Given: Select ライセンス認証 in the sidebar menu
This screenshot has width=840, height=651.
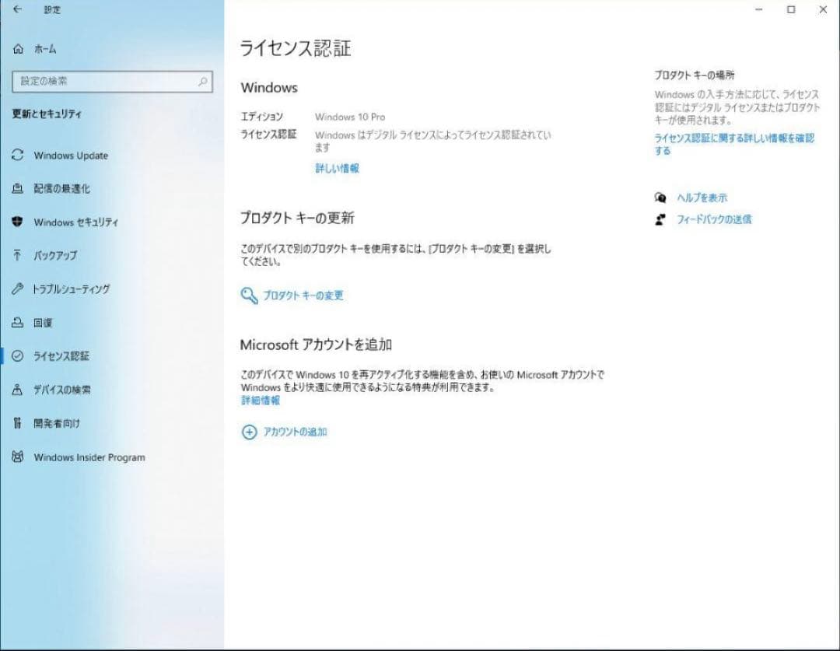Looking at the screenshot, I should click(61, 355).
